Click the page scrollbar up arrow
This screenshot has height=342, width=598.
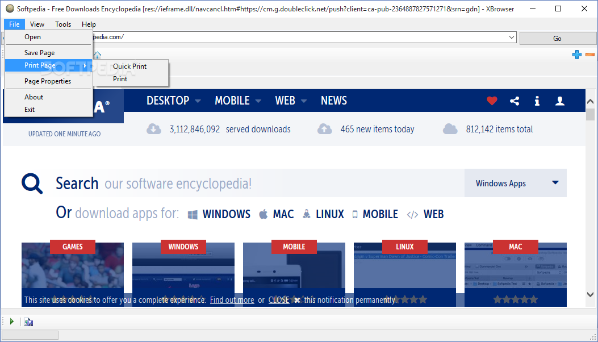click(x=591, y=102)
